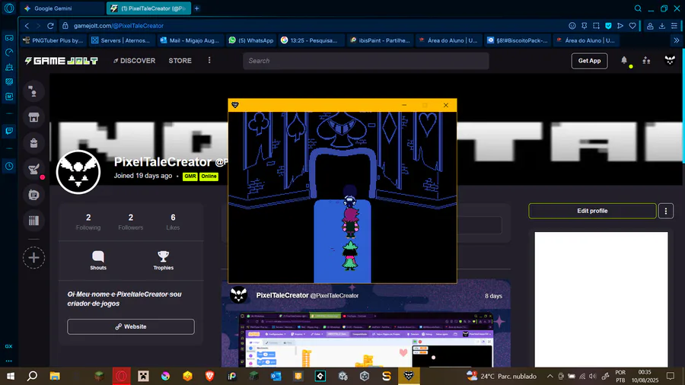685x385 pixels.
Task: Click the tab search magnifier icon
Action: 638,8
